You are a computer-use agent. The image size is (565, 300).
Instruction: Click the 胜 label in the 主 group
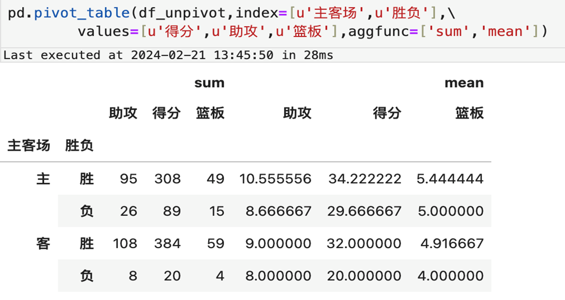point(87,179)
